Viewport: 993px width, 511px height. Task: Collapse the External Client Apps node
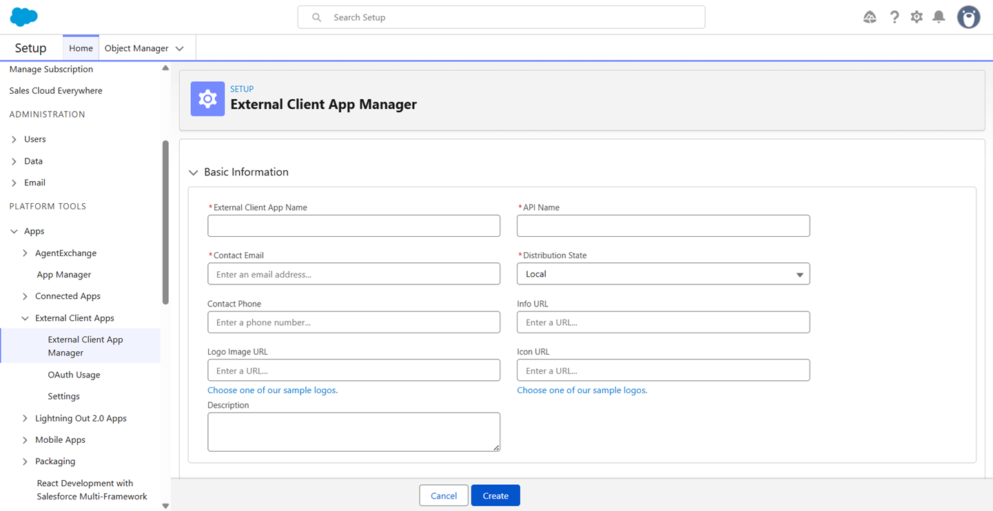tap(25, 318)
